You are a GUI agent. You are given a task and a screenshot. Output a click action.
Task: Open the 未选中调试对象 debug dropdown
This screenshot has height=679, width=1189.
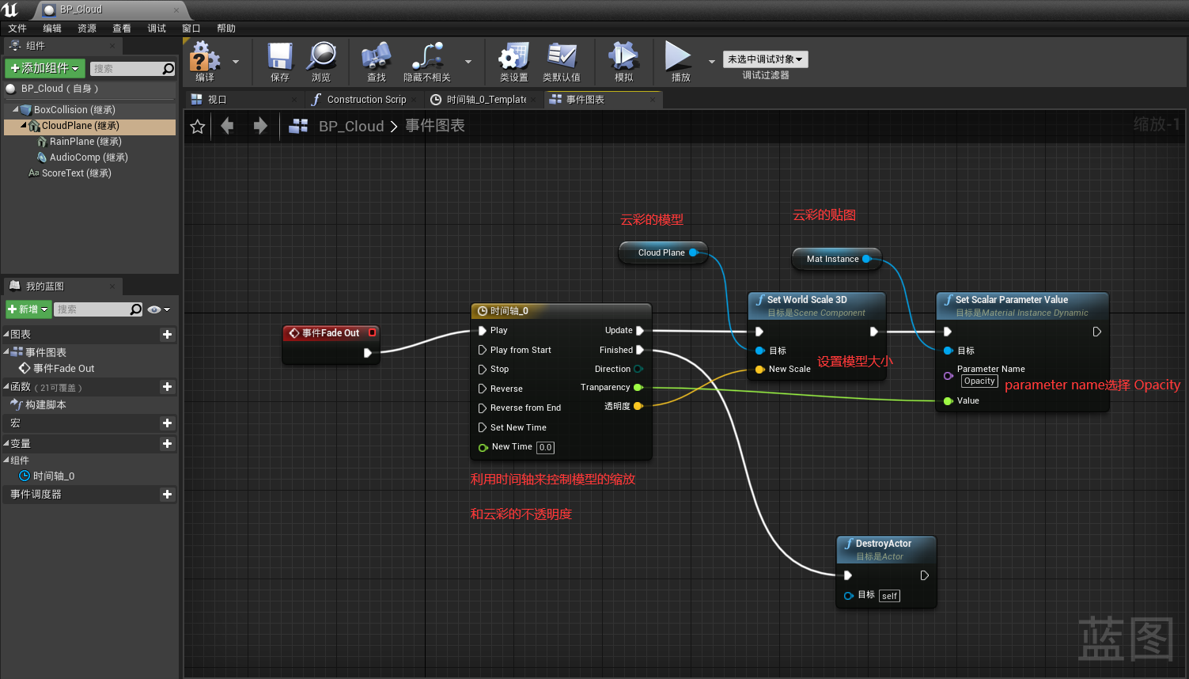point(765,59)
